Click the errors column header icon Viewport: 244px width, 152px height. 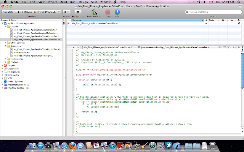click(223, 20)
